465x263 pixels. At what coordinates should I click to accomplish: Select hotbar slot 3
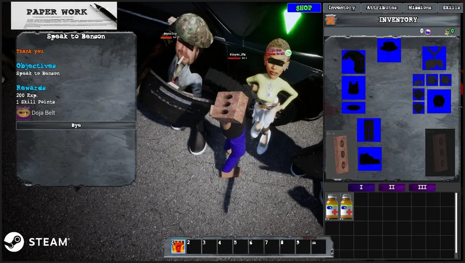(209, 247)
